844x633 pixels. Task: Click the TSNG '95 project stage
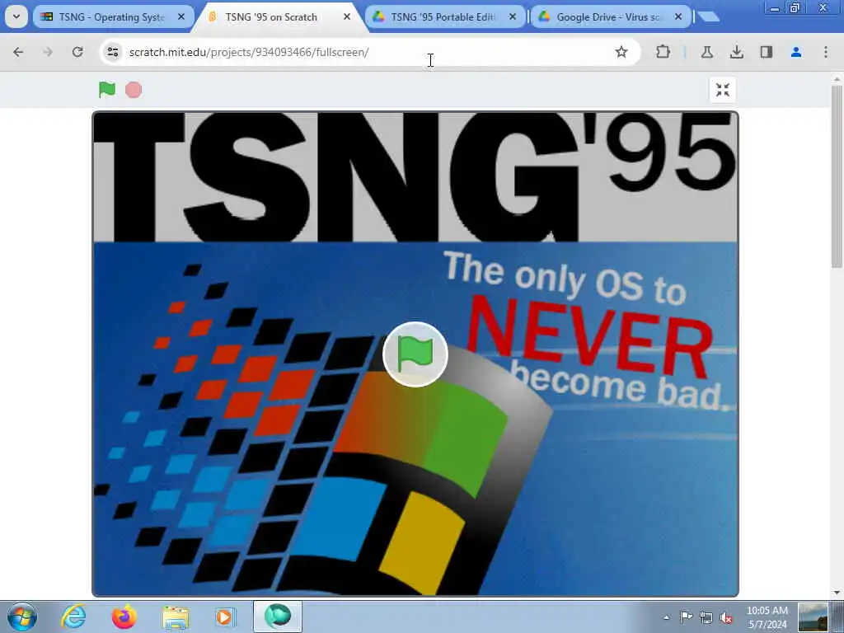coord(415,354)
